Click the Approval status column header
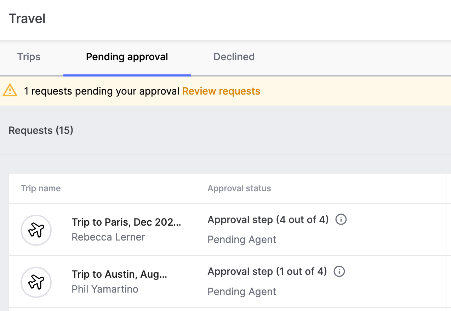This screenshot has height=311, width=451. [239, 188]
